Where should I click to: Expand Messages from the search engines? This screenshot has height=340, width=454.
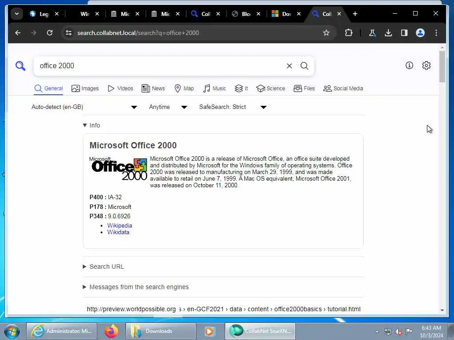click(x=136, y=287)
